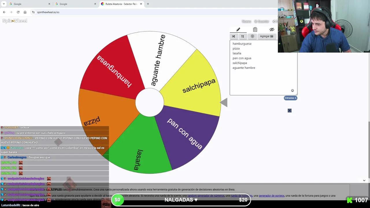This screenshot has width=370, height=208.
Task: Select the hamburguesa entry text
Action: 242,44
